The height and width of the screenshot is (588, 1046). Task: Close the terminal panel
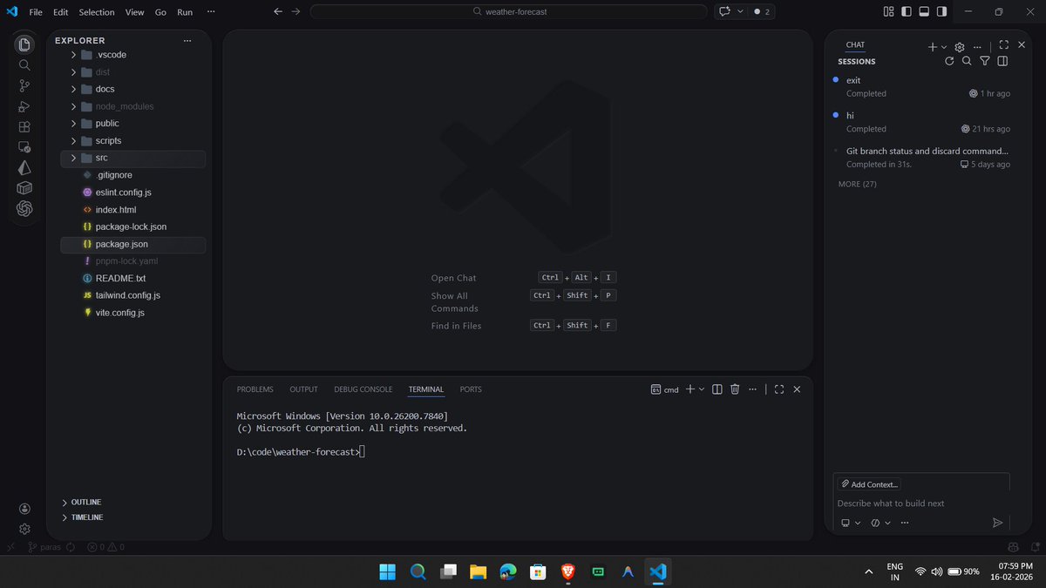[797, 389]
